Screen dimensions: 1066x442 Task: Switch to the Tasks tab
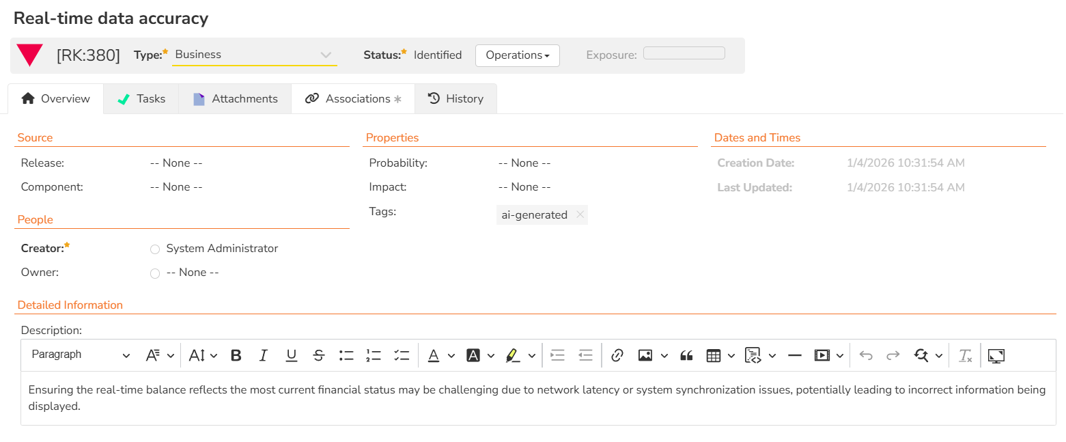(x=141, y=99)
